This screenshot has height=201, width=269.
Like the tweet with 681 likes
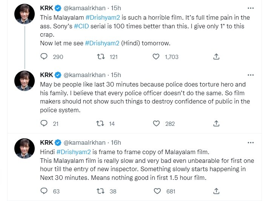coord(157,191)
